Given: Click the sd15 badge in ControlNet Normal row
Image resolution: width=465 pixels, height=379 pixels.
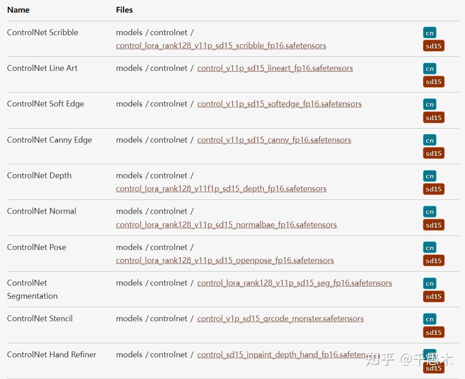Looking at the screenshot, I should point(433,225).
